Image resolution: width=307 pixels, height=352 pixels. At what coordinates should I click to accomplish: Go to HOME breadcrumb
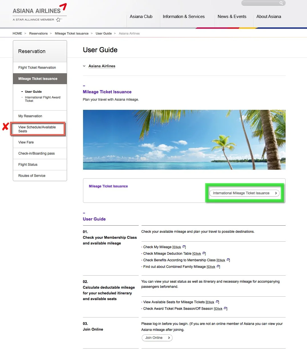pyautogui.click(x=17, y=33)
